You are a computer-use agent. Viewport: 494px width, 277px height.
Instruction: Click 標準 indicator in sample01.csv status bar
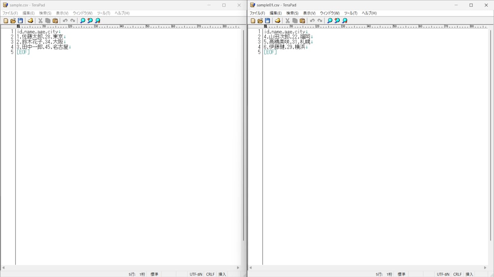(401, 274)
